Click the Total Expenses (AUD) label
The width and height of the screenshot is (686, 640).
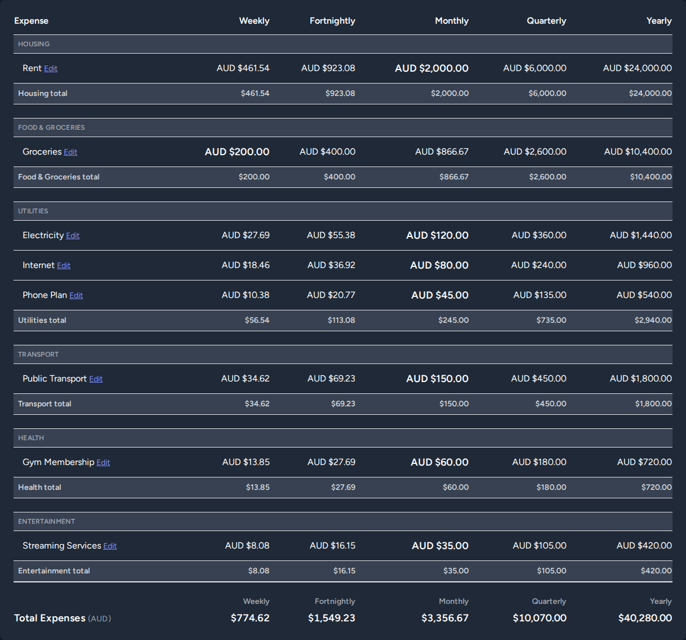point(63,619)
